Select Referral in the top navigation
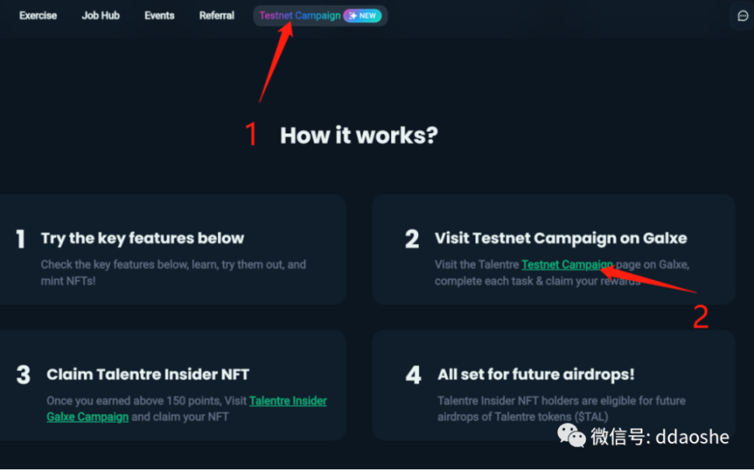 [216, 15]
